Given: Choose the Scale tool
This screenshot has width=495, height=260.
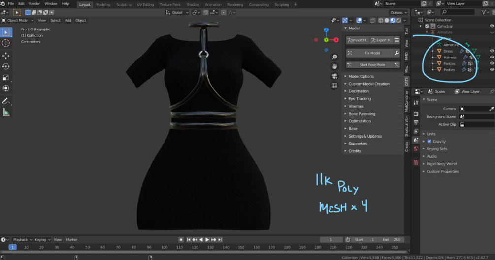Looking at the screenshot, I should click(x=6, y=78).
